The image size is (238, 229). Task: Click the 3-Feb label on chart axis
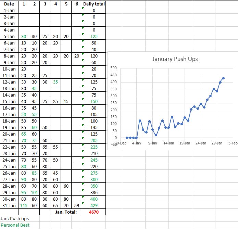point(232,143)
